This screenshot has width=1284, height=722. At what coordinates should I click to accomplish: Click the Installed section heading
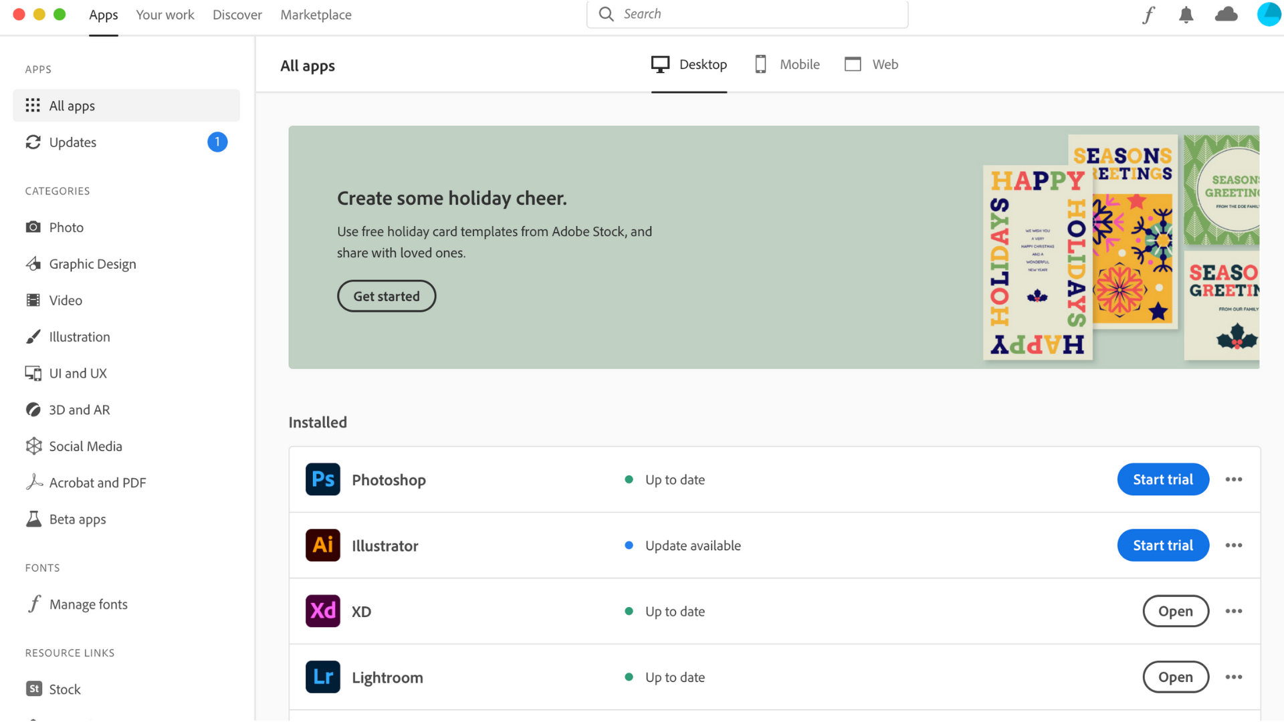coord(318,422)
